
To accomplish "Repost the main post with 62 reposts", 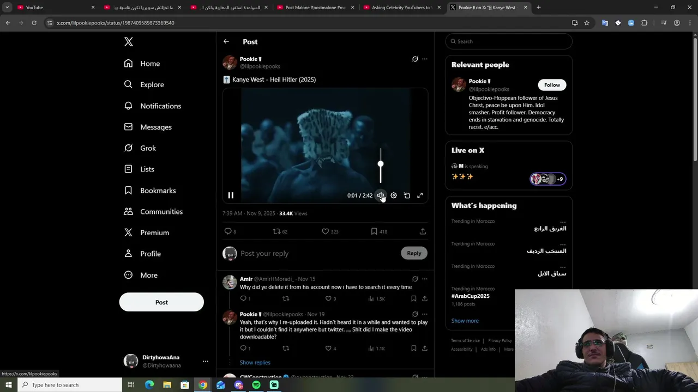I will (x=280, y=231).
